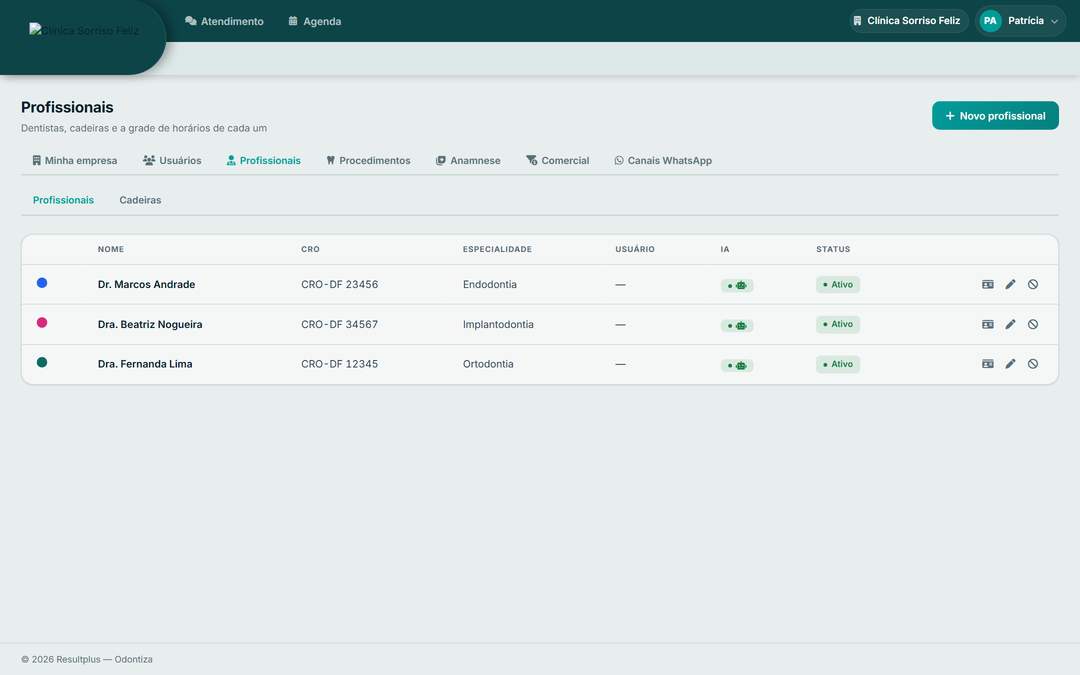Click the IA column header
1080x675 pixels.
[725, 249]
